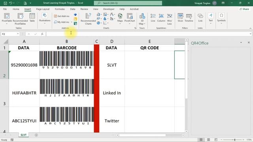The image size is (253, 142).
Task: Open the Text group dropdown
Action: [211, 19]
